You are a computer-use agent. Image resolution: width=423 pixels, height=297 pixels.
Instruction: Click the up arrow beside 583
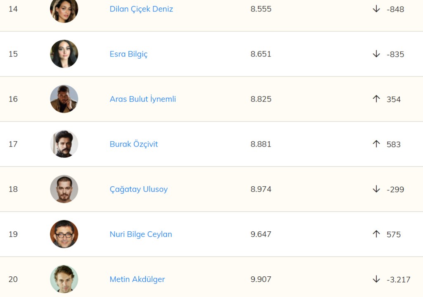pyautogui.click(x=376, y=144)
